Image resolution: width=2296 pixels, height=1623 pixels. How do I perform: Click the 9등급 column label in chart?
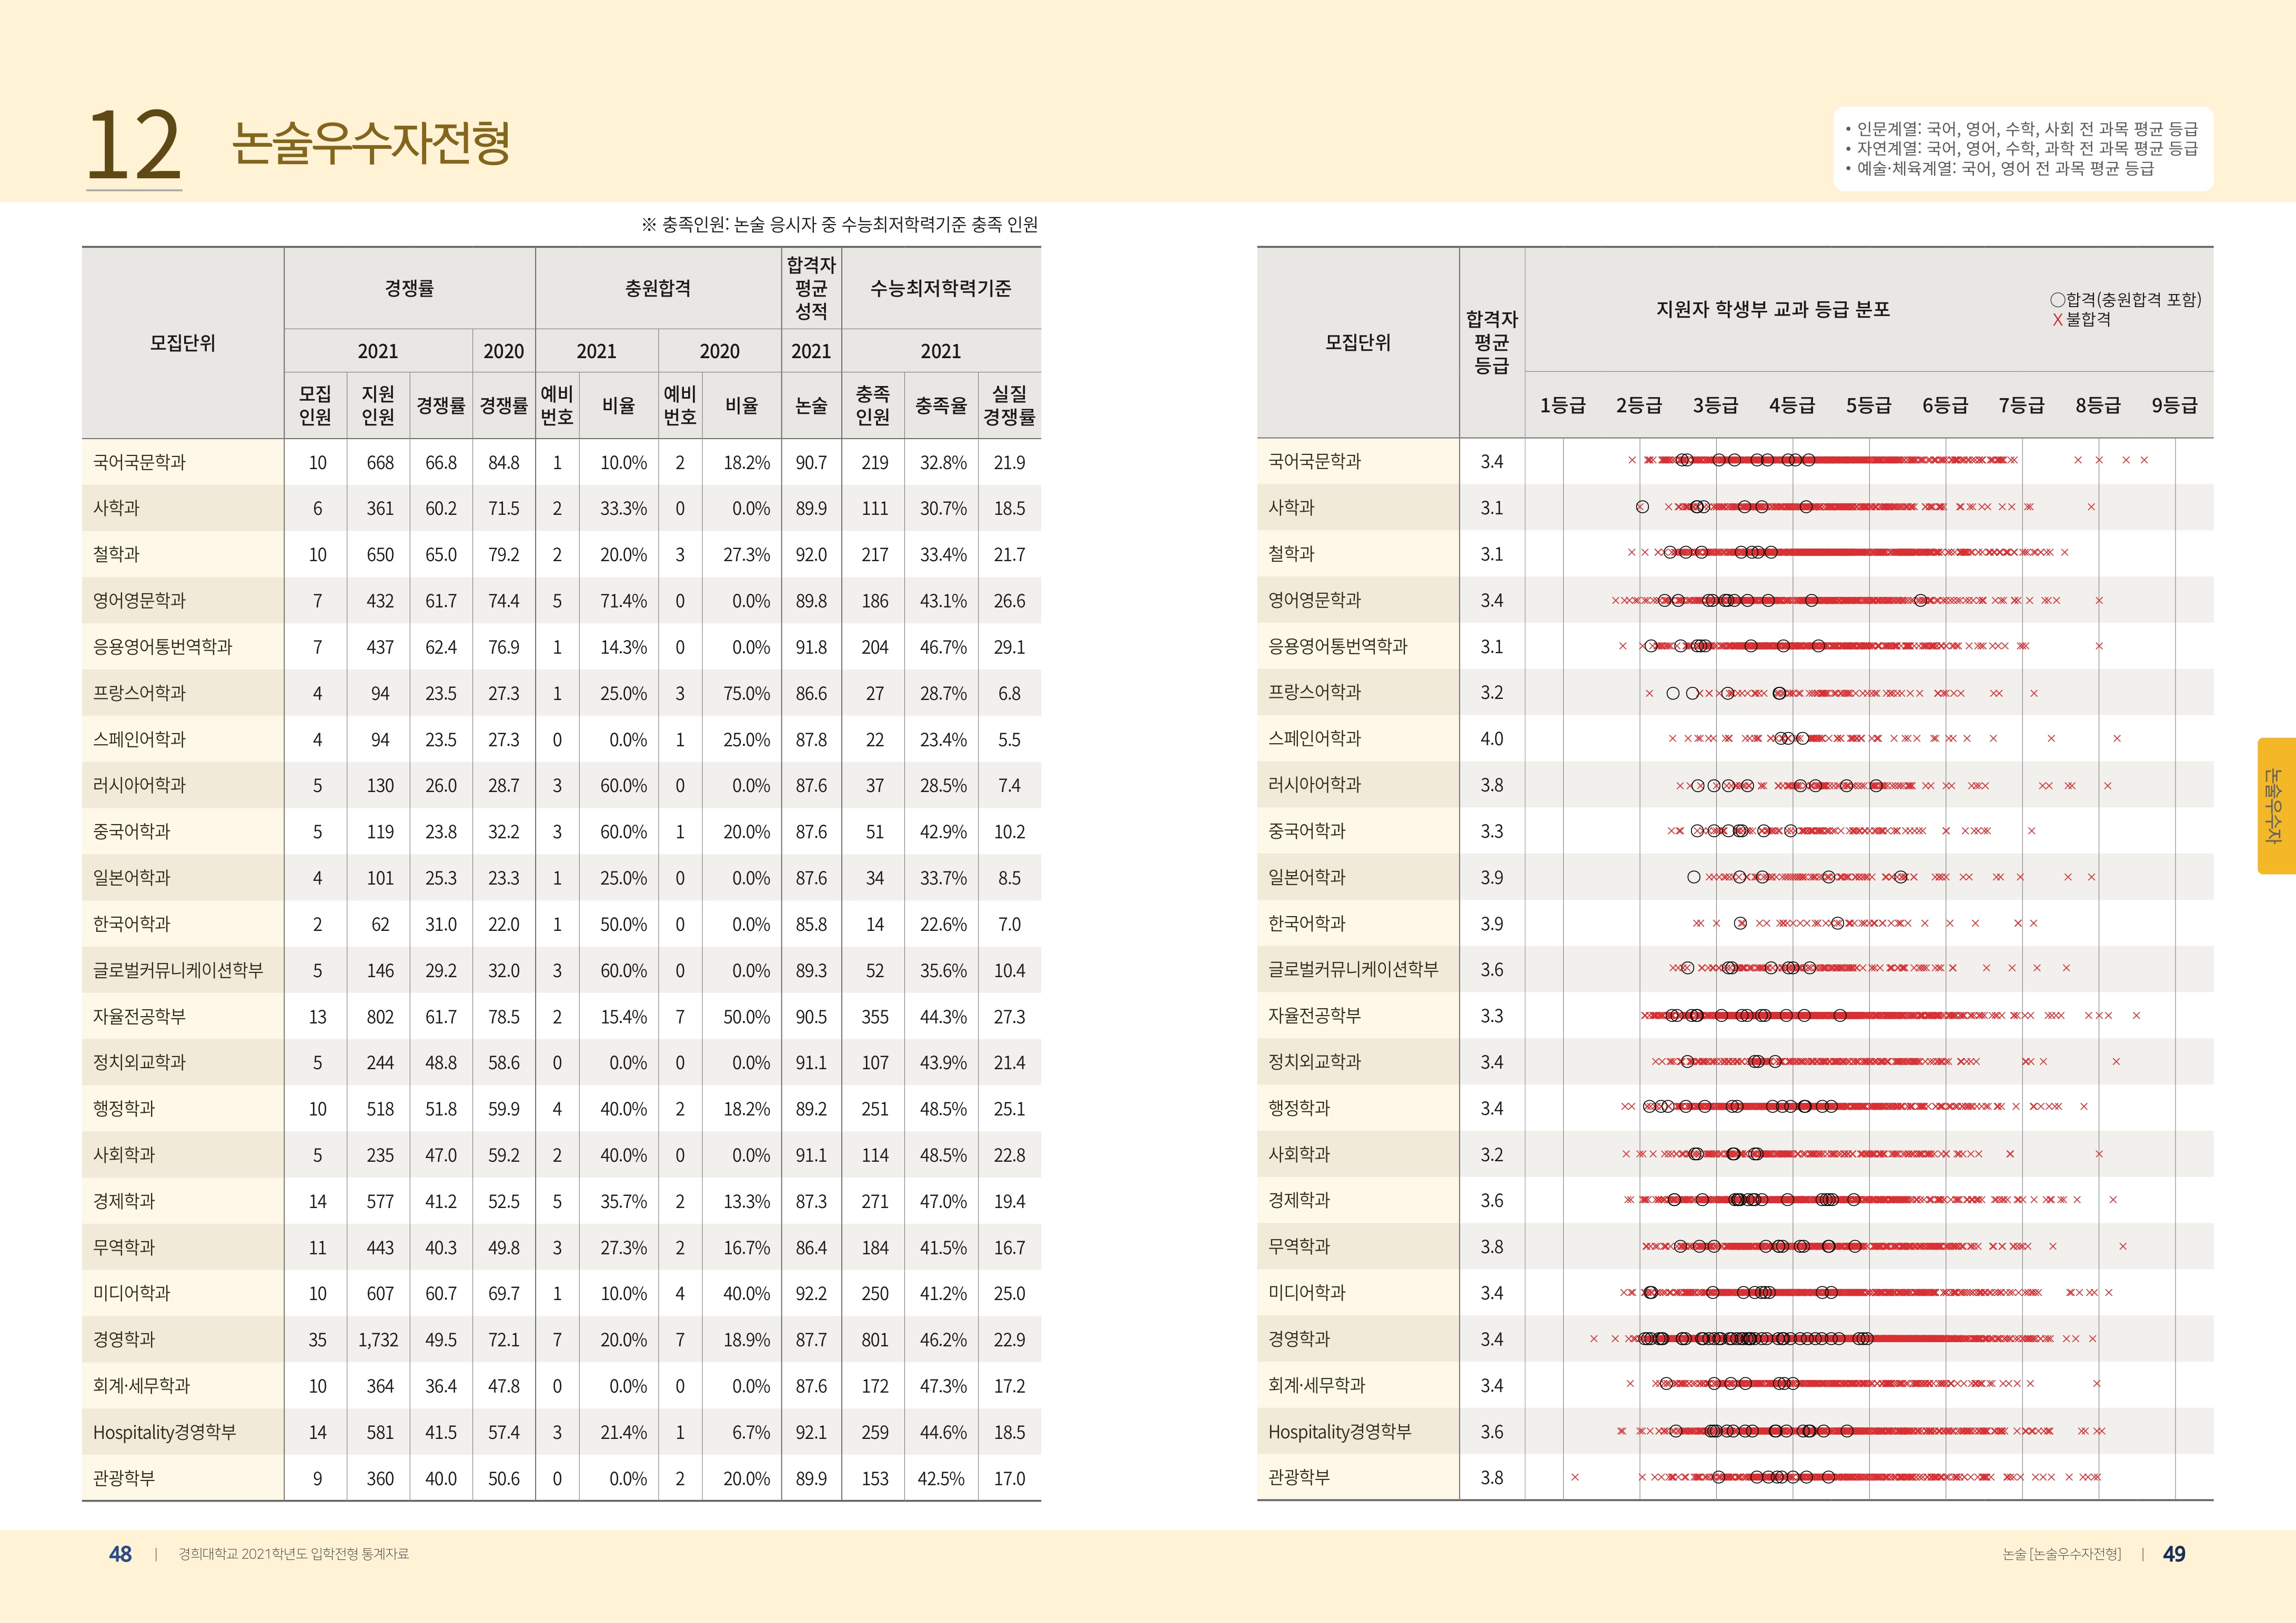coord(2174,405)
